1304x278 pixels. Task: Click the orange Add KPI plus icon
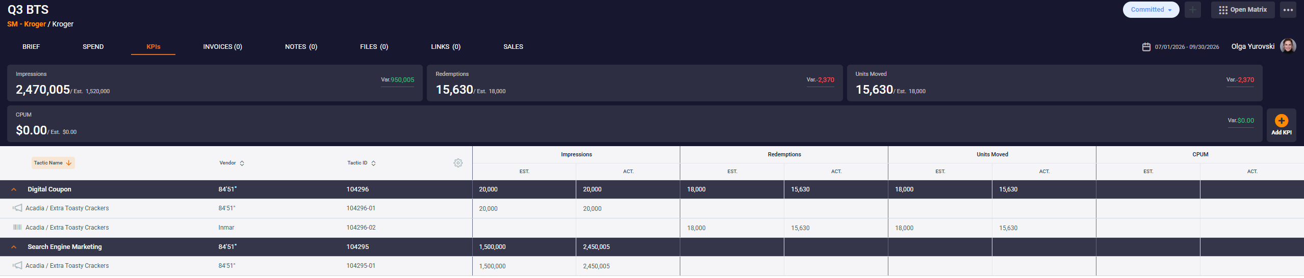point(1281,121)
